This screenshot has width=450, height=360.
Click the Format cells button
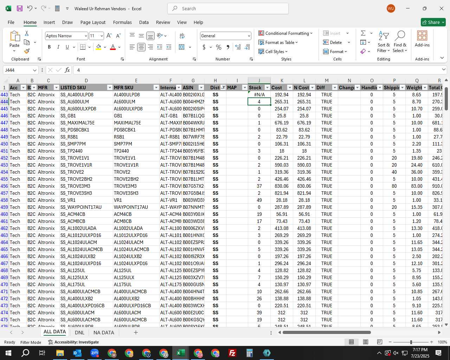(x=335, y=51)
